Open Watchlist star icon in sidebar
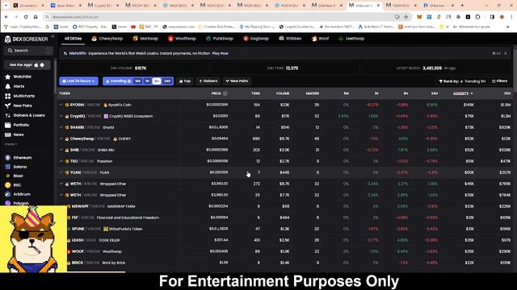The image size is (517, 290). 8,77
